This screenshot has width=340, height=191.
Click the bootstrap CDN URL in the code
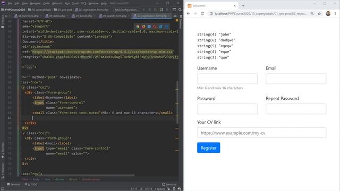103,52
